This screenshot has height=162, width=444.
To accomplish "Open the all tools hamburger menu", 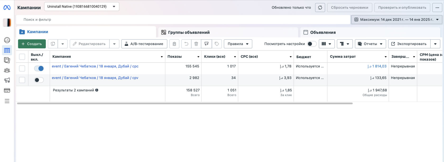I will 7,101.
